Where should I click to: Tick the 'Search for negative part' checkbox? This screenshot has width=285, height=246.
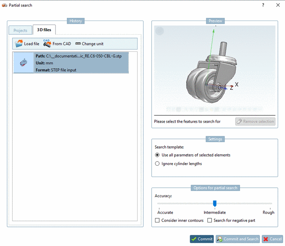(210, 220)
